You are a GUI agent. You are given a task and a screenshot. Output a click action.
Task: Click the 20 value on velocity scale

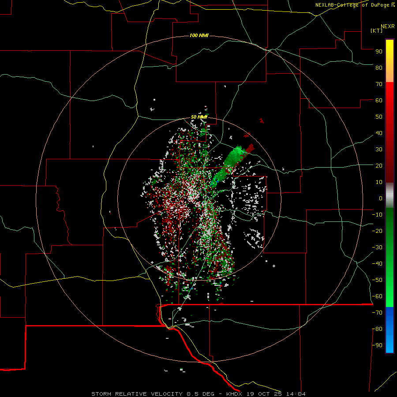click(x=379, y=165)
